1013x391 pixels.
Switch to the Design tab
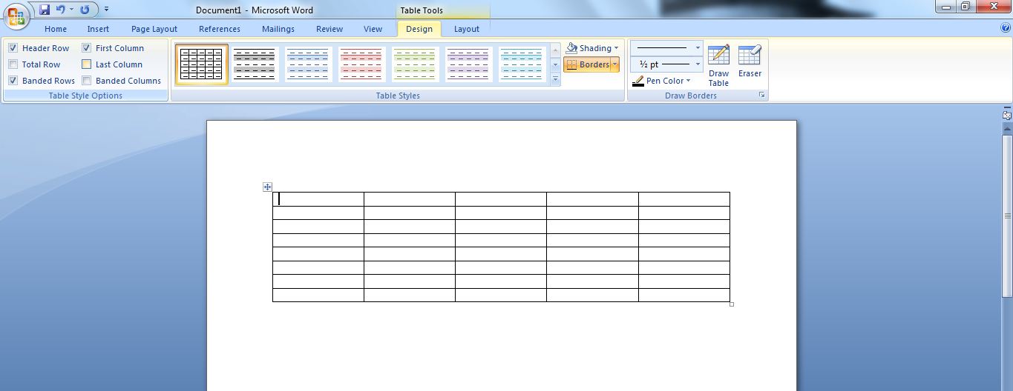tap(419, 29)
